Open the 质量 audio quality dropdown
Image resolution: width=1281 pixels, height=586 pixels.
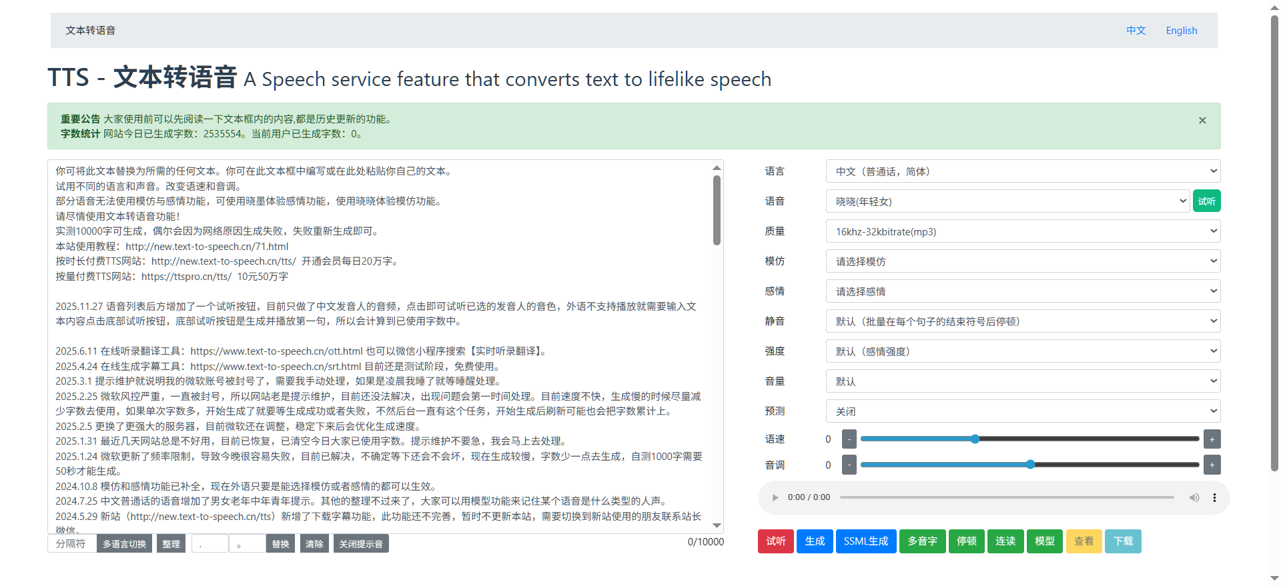[1023, 231]
